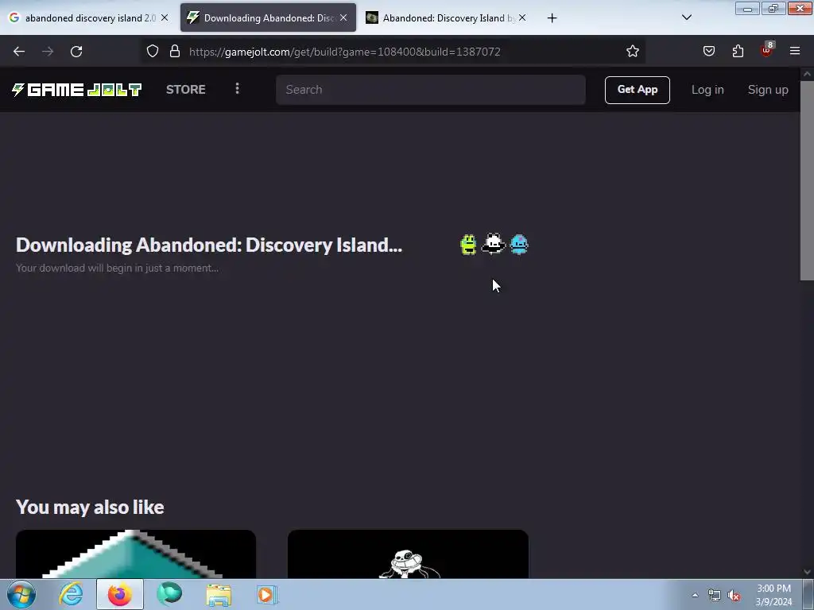
Task: Click the address bar URL
Action: tap(345, 52)
